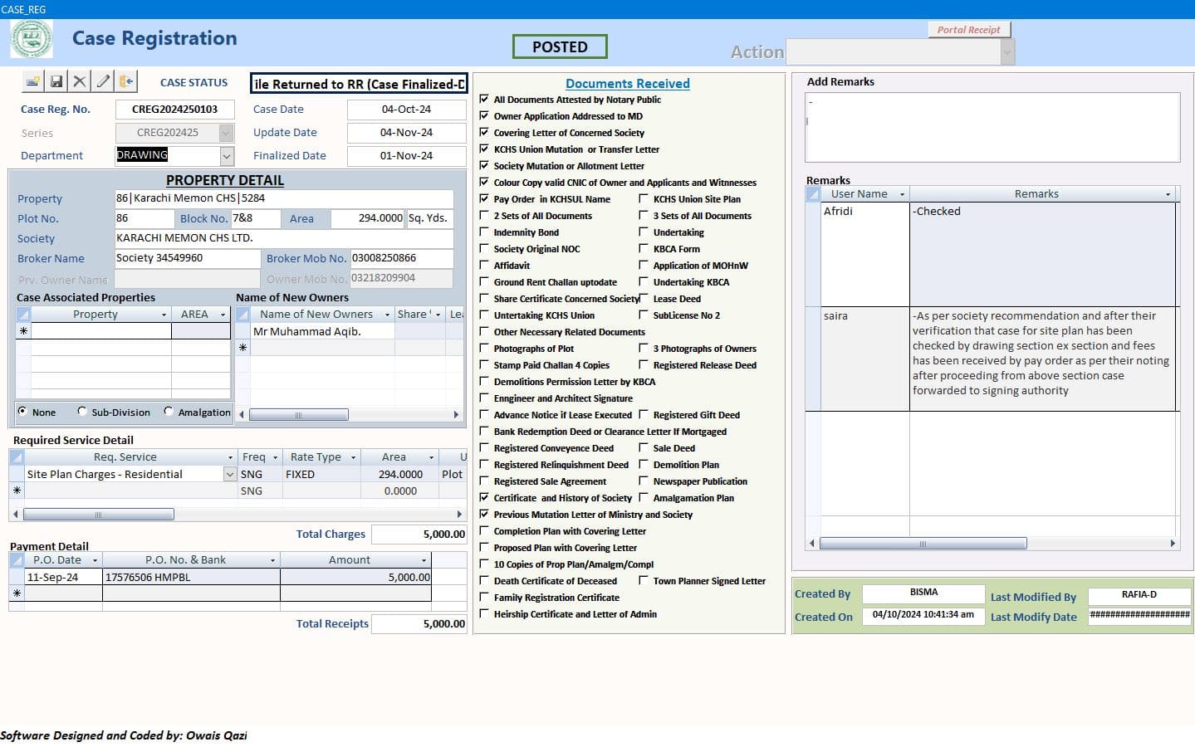Click the new record toolbar icon
1195x747 pixels.
coord(32,81)
